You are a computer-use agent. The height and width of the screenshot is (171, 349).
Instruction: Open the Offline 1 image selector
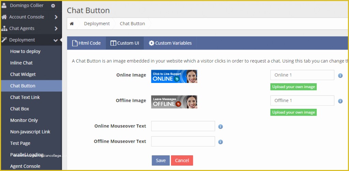point(302,101)
